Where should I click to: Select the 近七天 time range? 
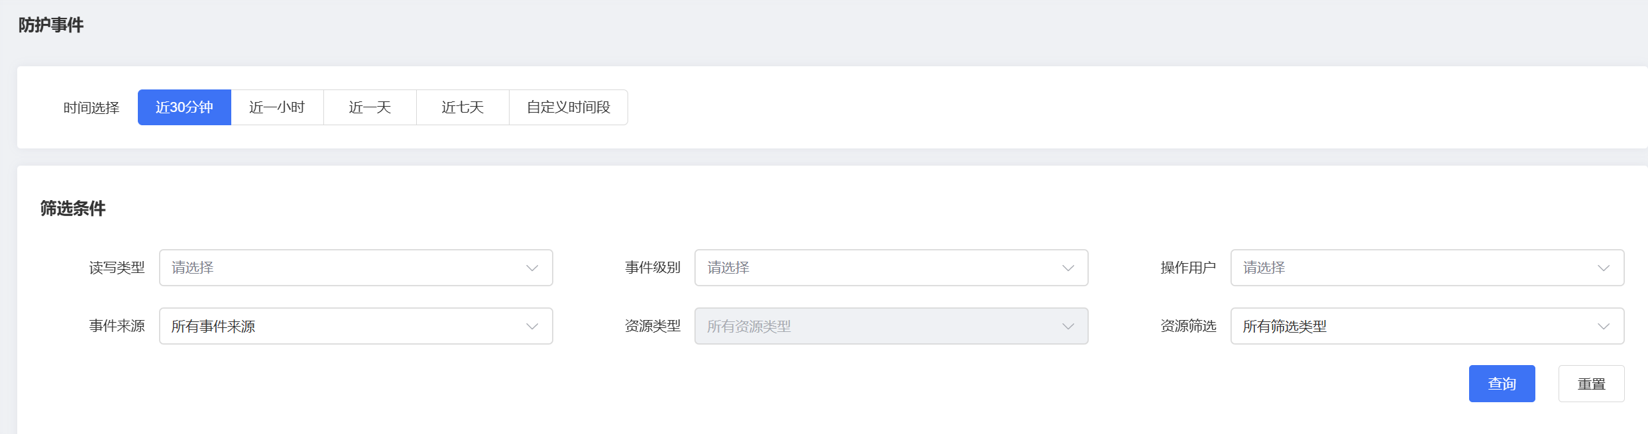(463, 107)
